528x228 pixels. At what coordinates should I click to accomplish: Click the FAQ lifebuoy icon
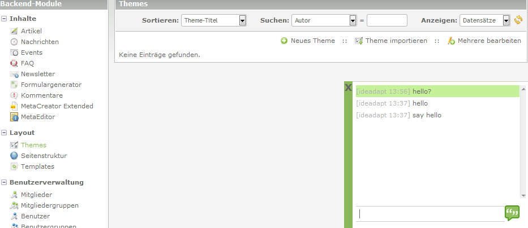tap(14, 63)
